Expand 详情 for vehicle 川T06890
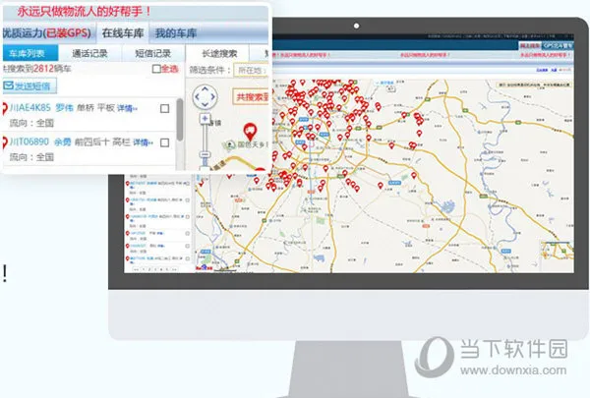 141,142
